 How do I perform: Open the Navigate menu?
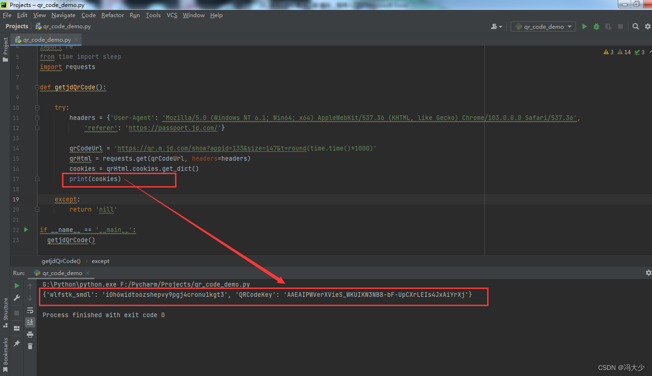pos(63,15)
